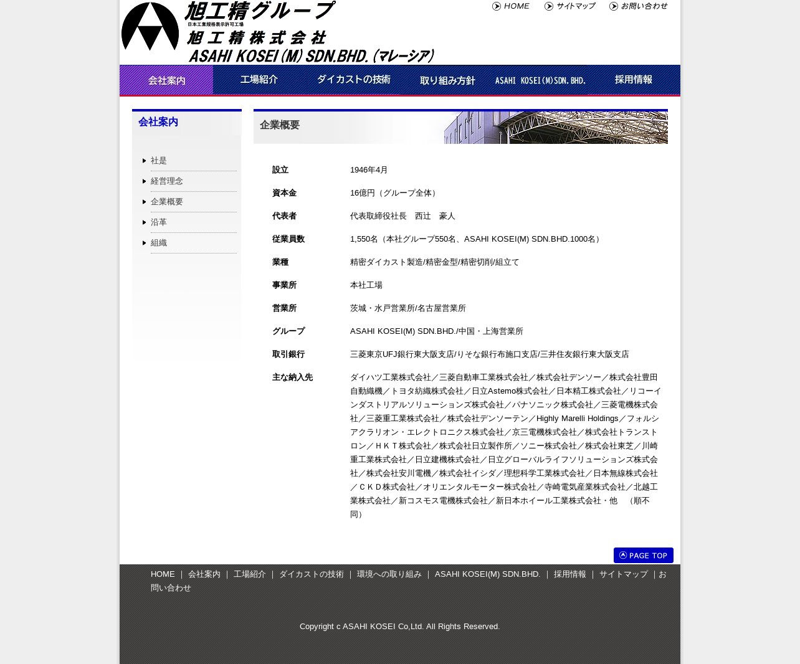
Task: Click triangle bullet next to 社是
Action: 145,161
